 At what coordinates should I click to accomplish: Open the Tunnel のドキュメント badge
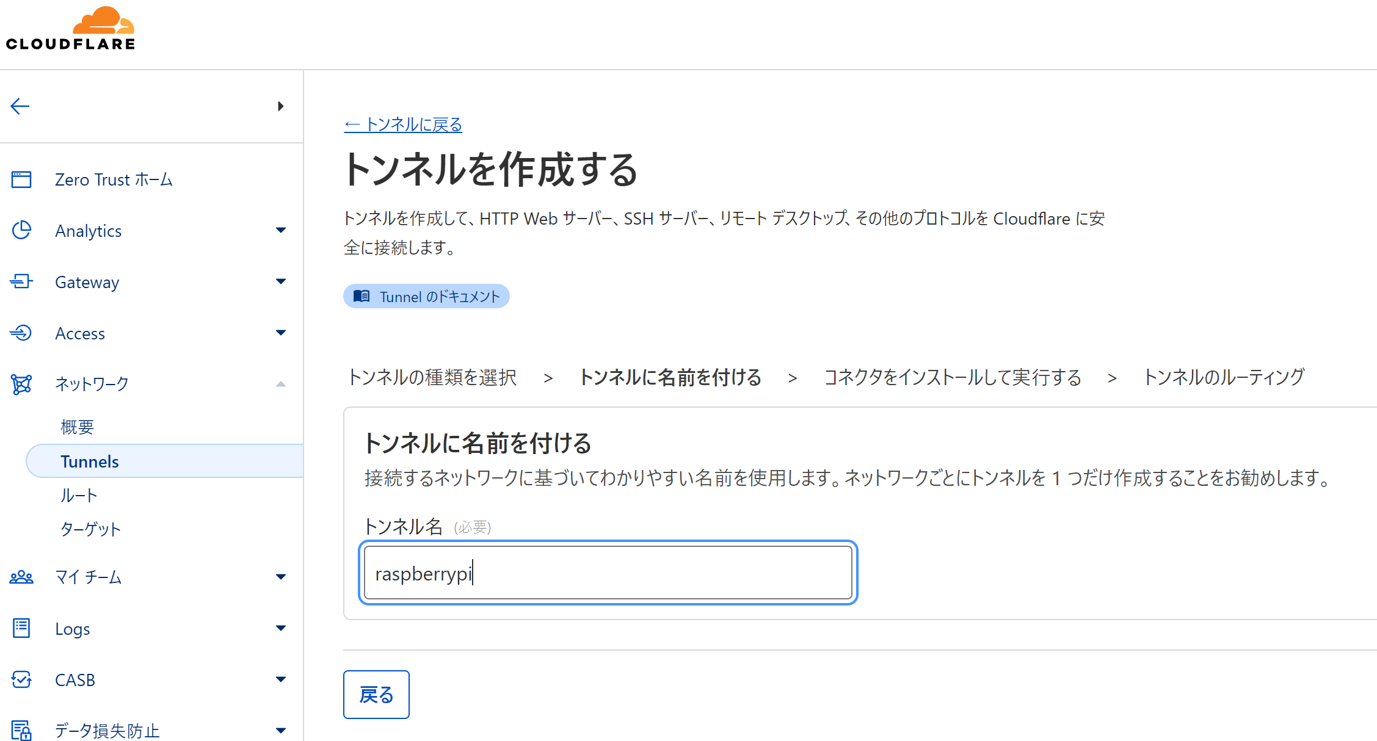click(x=426, y=296)
